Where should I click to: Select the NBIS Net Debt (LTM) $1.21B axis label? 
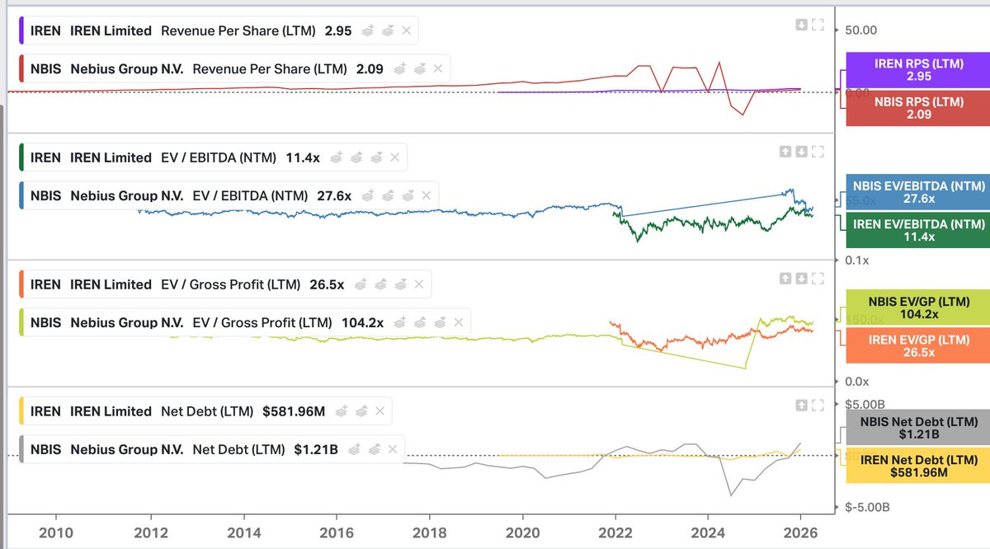(918, 427)
